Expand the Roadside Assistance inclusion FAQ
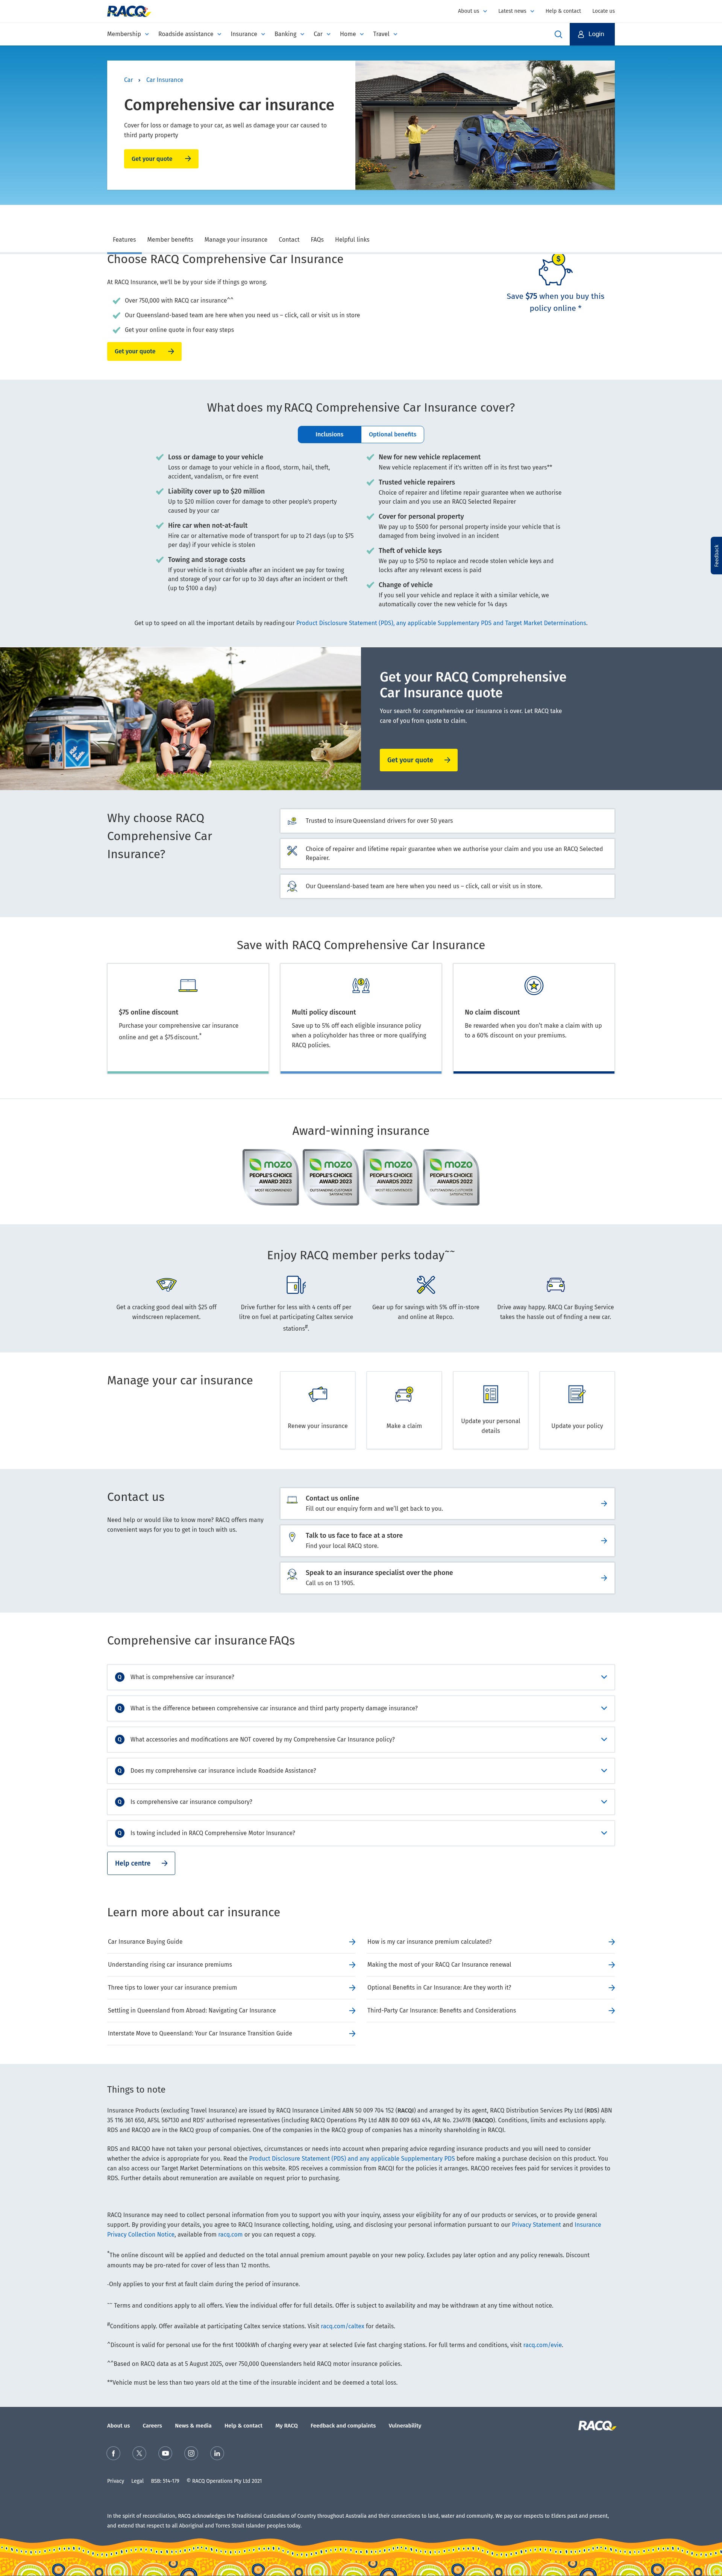The width and height of the screenshot is (722, 2576). (x=361, y=1771)
